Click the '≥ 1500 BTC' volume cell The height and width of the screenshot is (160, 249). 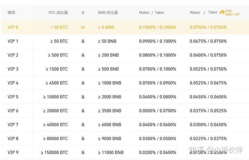pos(57,69)
